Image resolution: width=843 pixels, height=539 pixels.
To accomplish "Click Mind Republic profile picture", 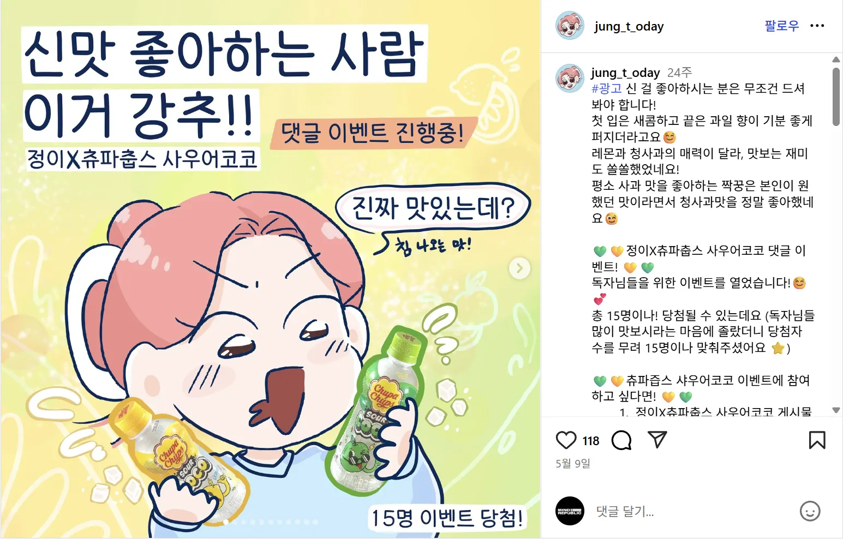I will click(570, 511).
